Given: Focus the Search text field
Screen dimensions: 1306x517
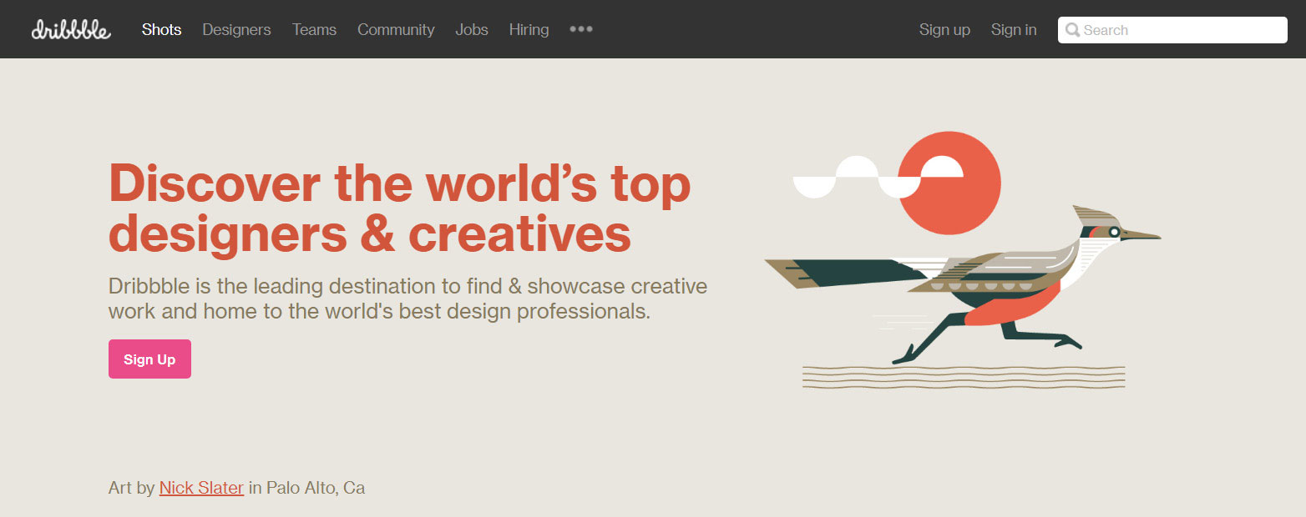Looking at the screenshot, I should (x=1182, y=30).
